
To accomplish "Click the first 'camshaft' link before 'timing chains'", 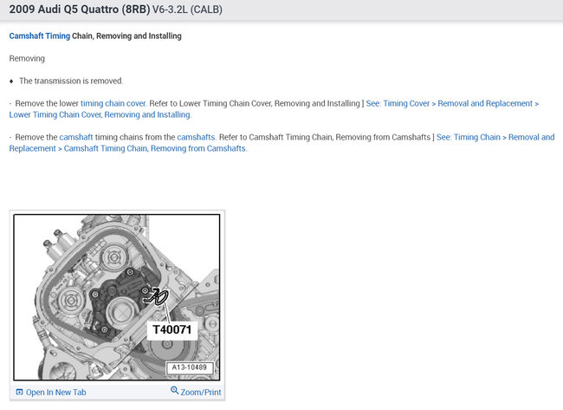I will click(76, 137).
